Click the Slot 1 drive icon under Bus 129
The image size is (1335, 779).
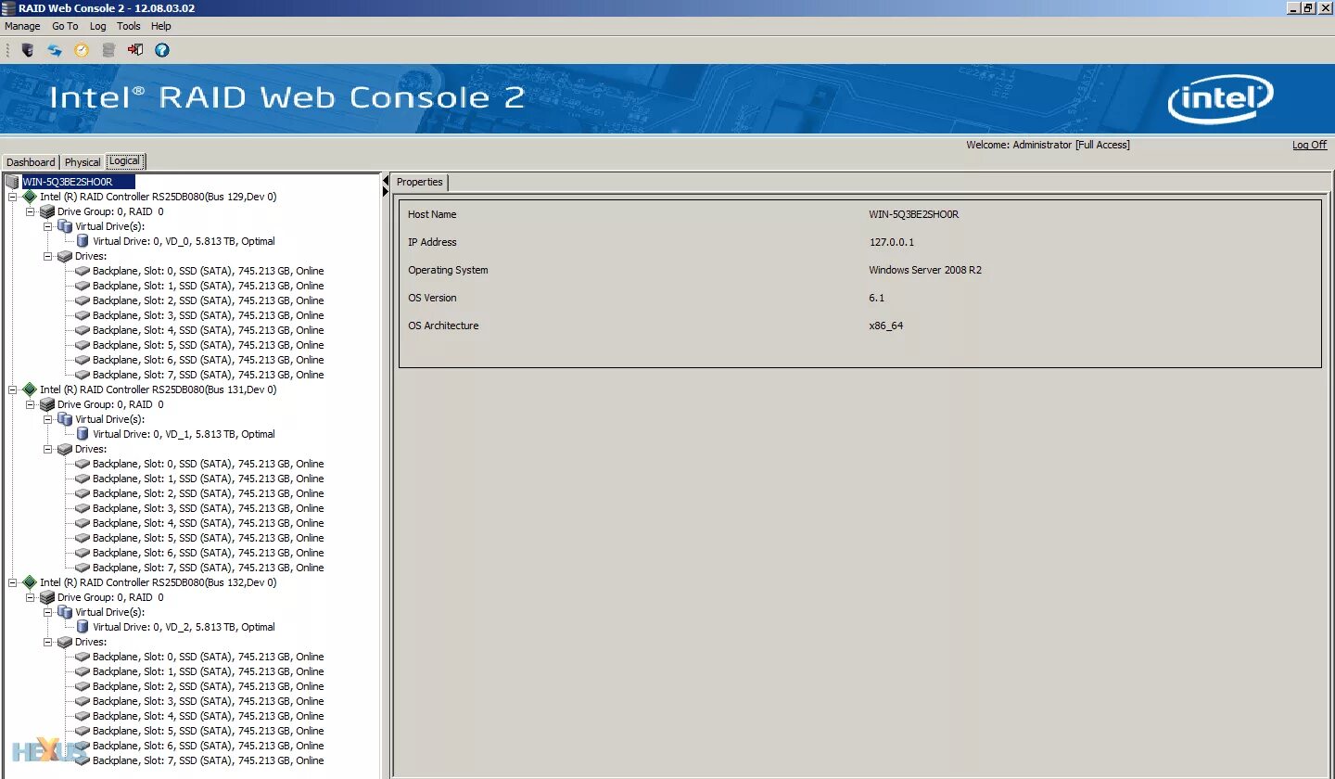coord(83,286)
